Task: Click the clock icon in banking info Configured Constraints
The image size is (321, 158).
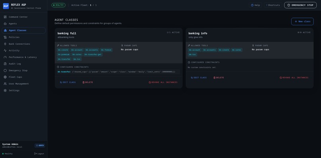Action: point(189,62)
